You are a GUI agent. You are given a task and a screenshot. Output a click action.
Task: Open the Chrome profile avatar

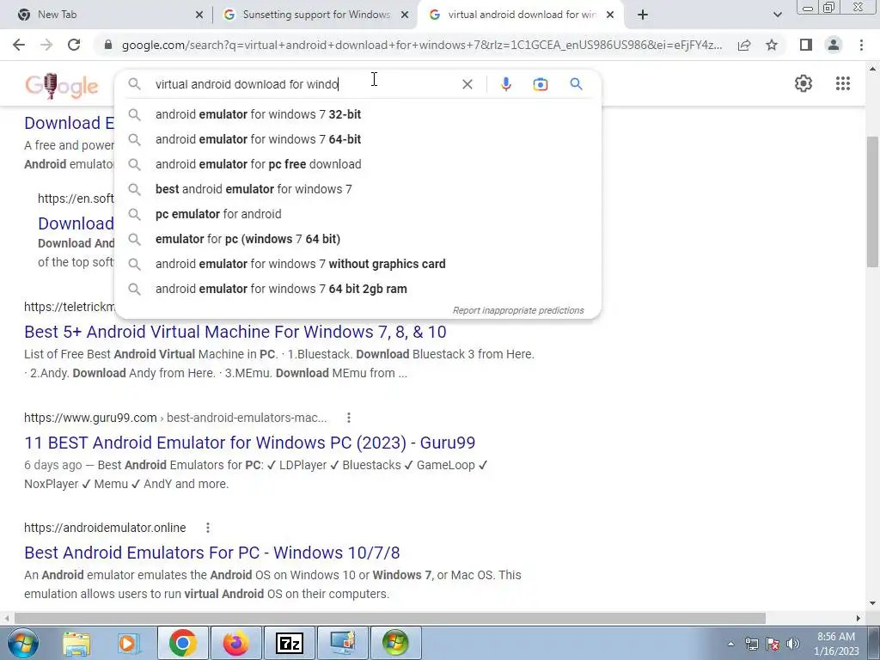pyautogui.click(x=834, y=45)
